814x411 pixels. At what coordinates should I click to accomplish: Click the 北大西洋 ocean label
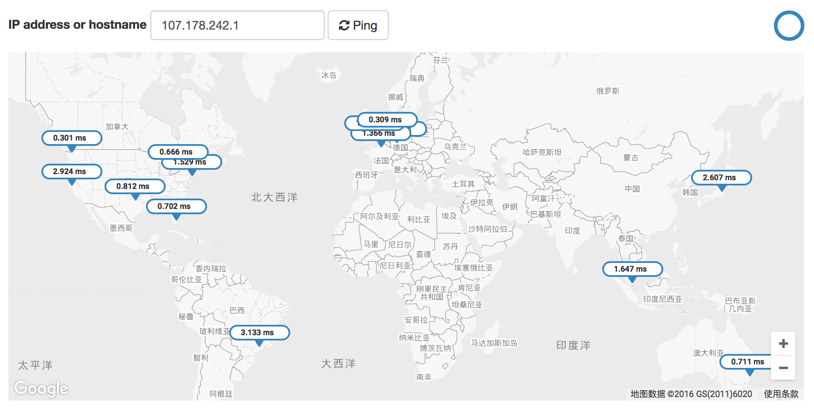274,197
